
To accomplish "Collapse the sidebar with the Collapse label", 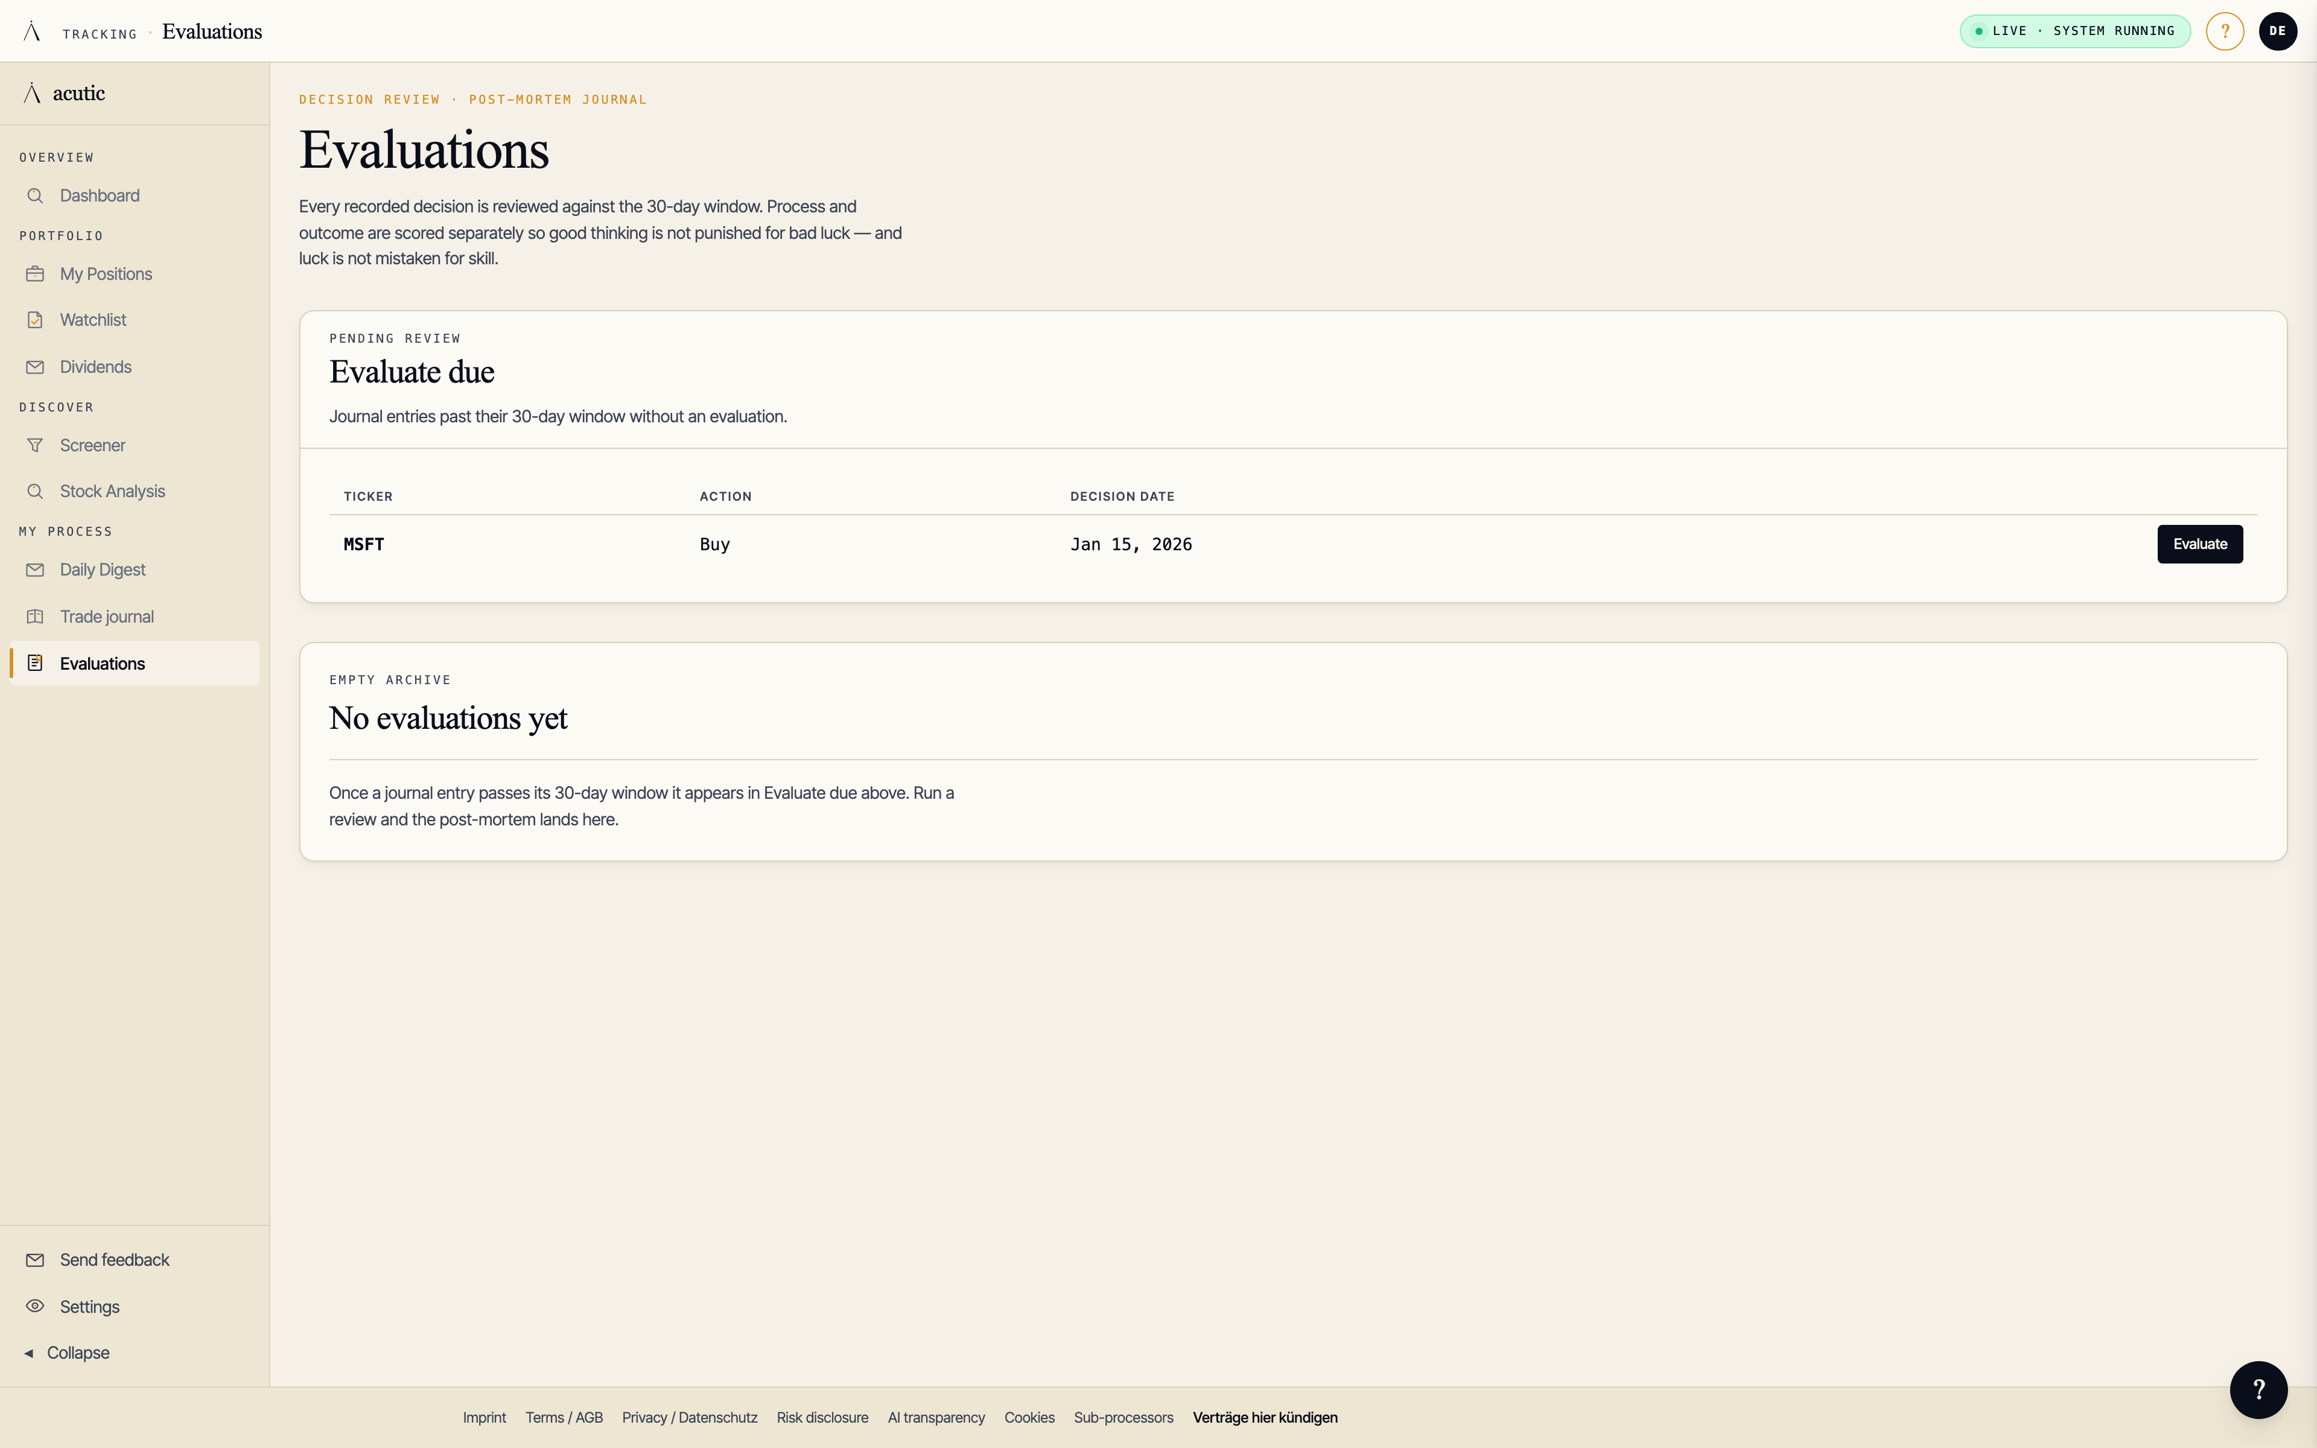I will coord(78,1353).
